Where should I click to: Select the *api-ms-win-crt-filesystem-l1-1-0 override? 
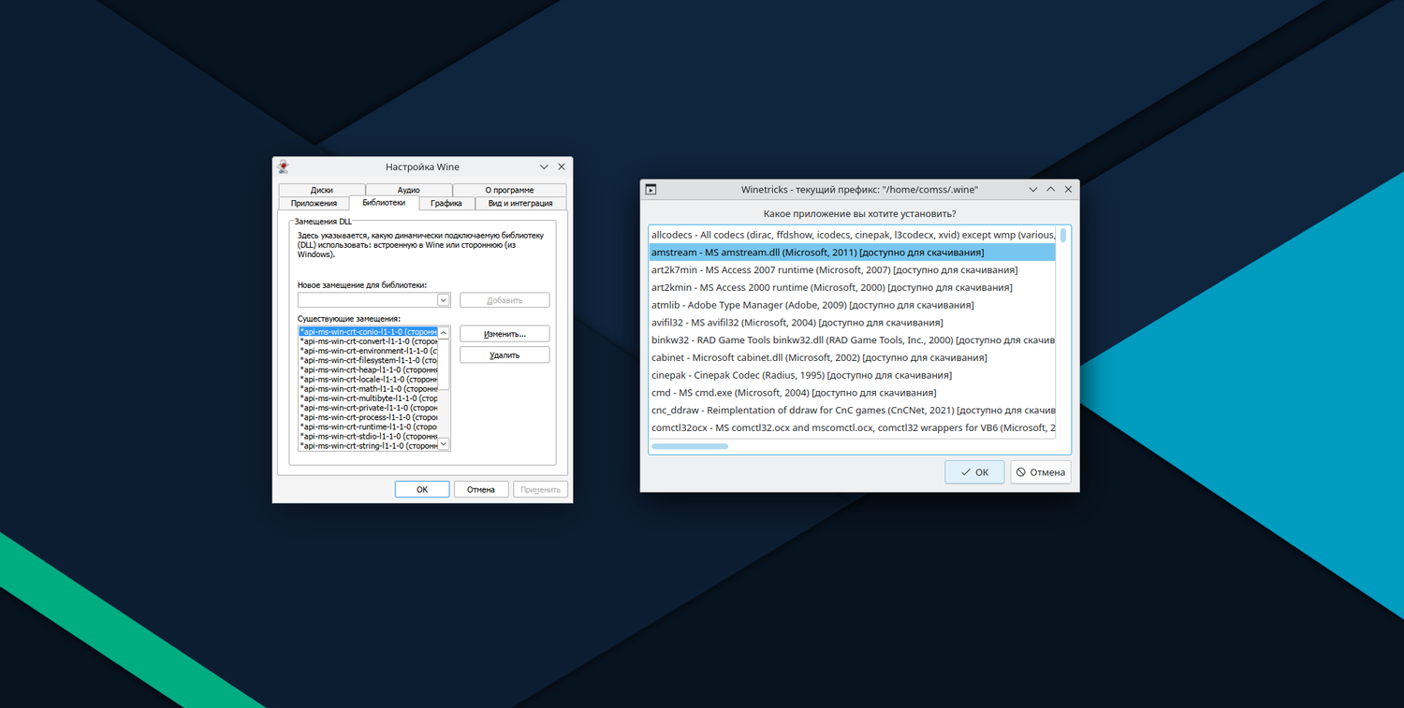[368, 360]
